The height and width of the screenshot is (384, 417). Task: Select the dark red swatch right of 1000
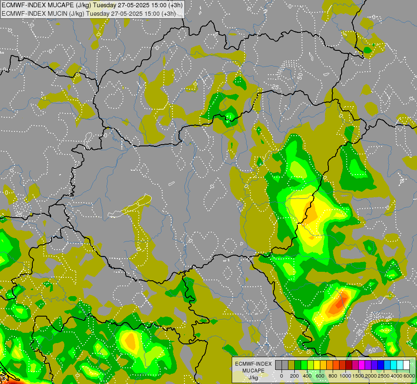tap(349, 365)
